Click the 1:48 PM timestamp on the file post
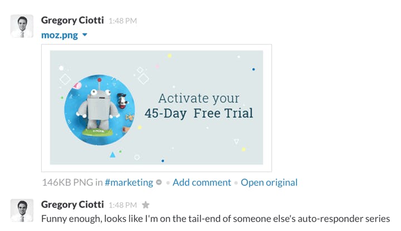This screenshot has height=231, width=401. 122,22
